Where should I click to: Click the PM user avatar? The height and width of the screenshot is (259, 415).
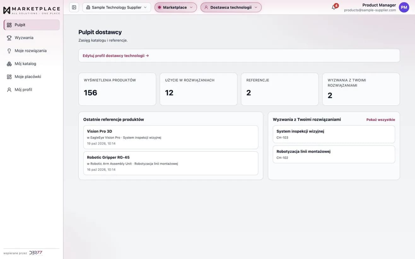click(x=404, y=7)
